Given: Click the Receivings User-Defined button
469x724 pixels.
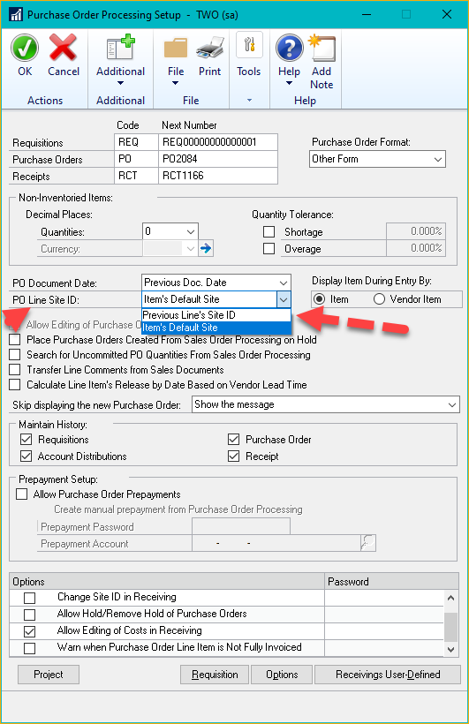Looking at the screenshot, I should [x=388, y=675].
